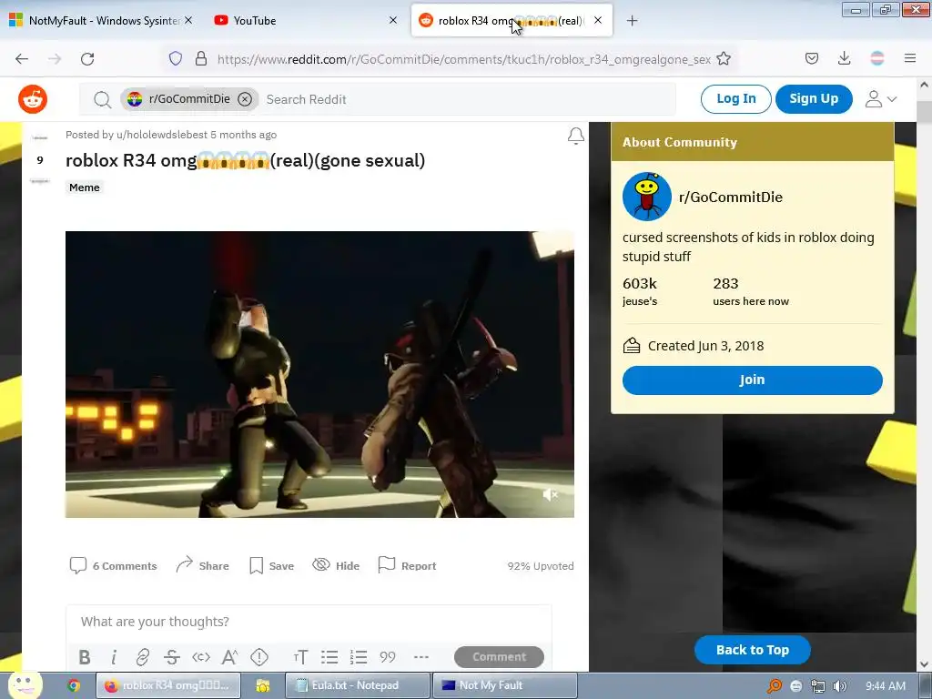The image size is (932, 699).
Task: Click the Meme flair tag
Action: (85, 187)
